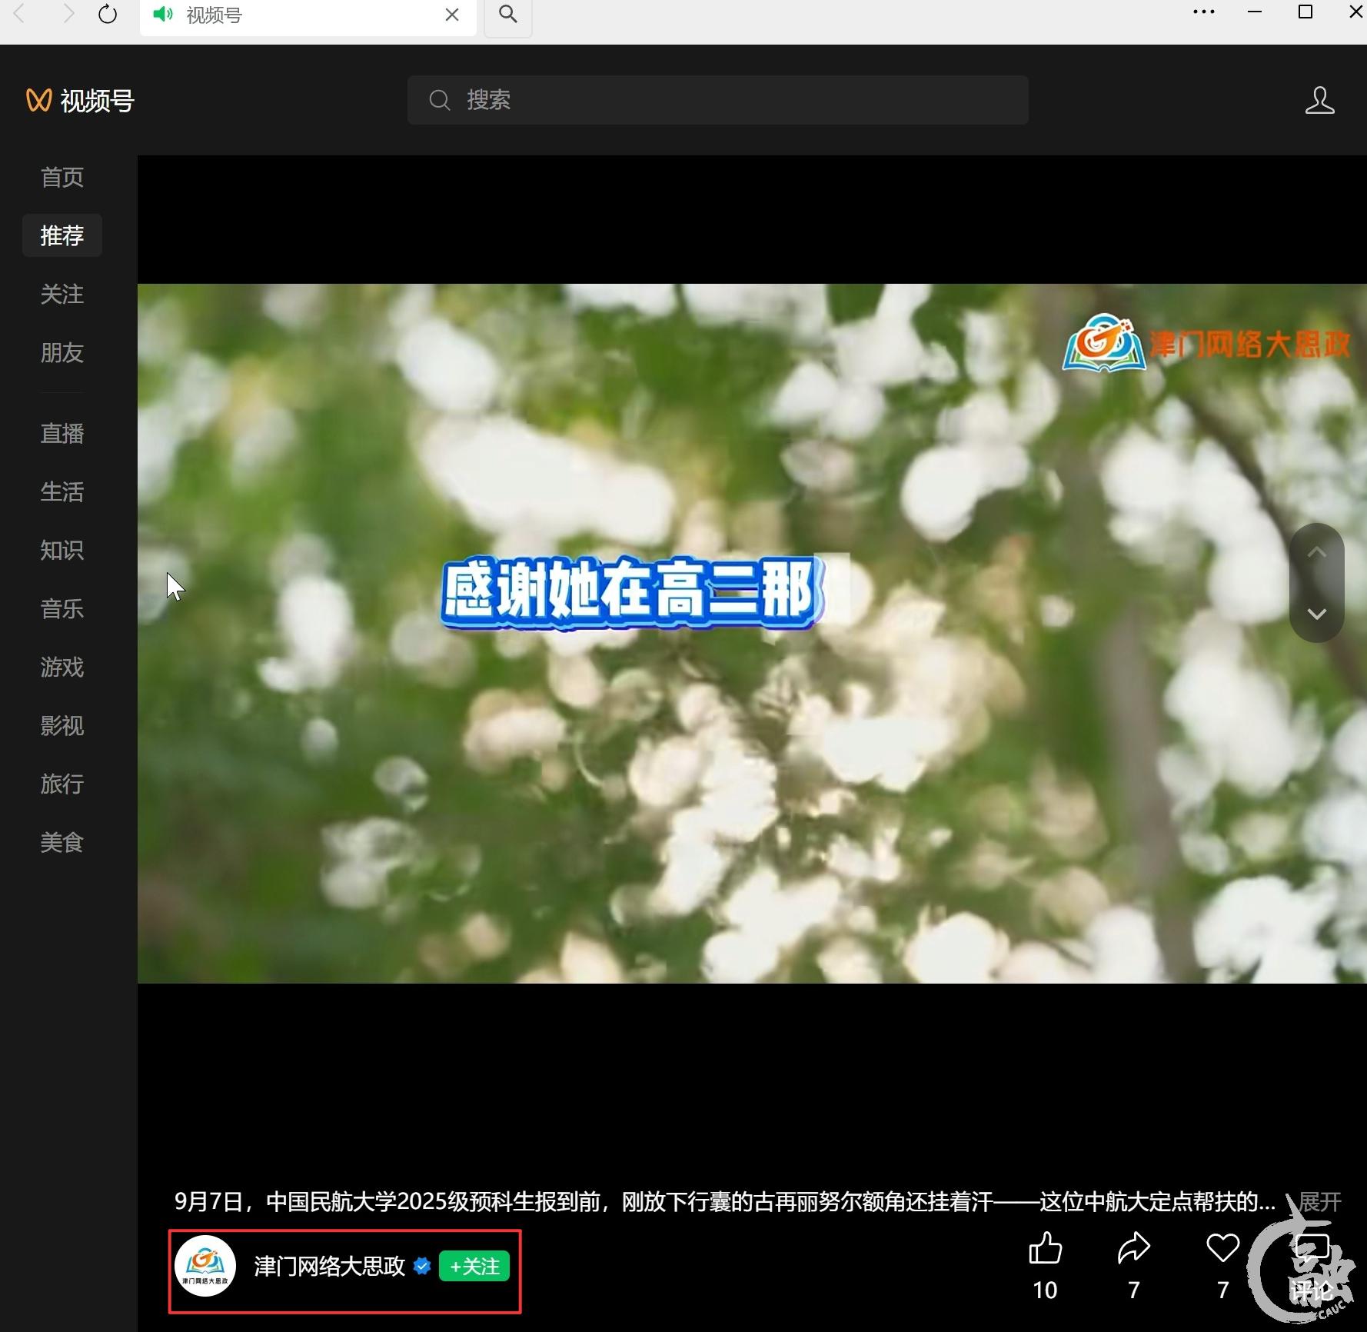Skip to next video with down chevron

click(1316, 614)
